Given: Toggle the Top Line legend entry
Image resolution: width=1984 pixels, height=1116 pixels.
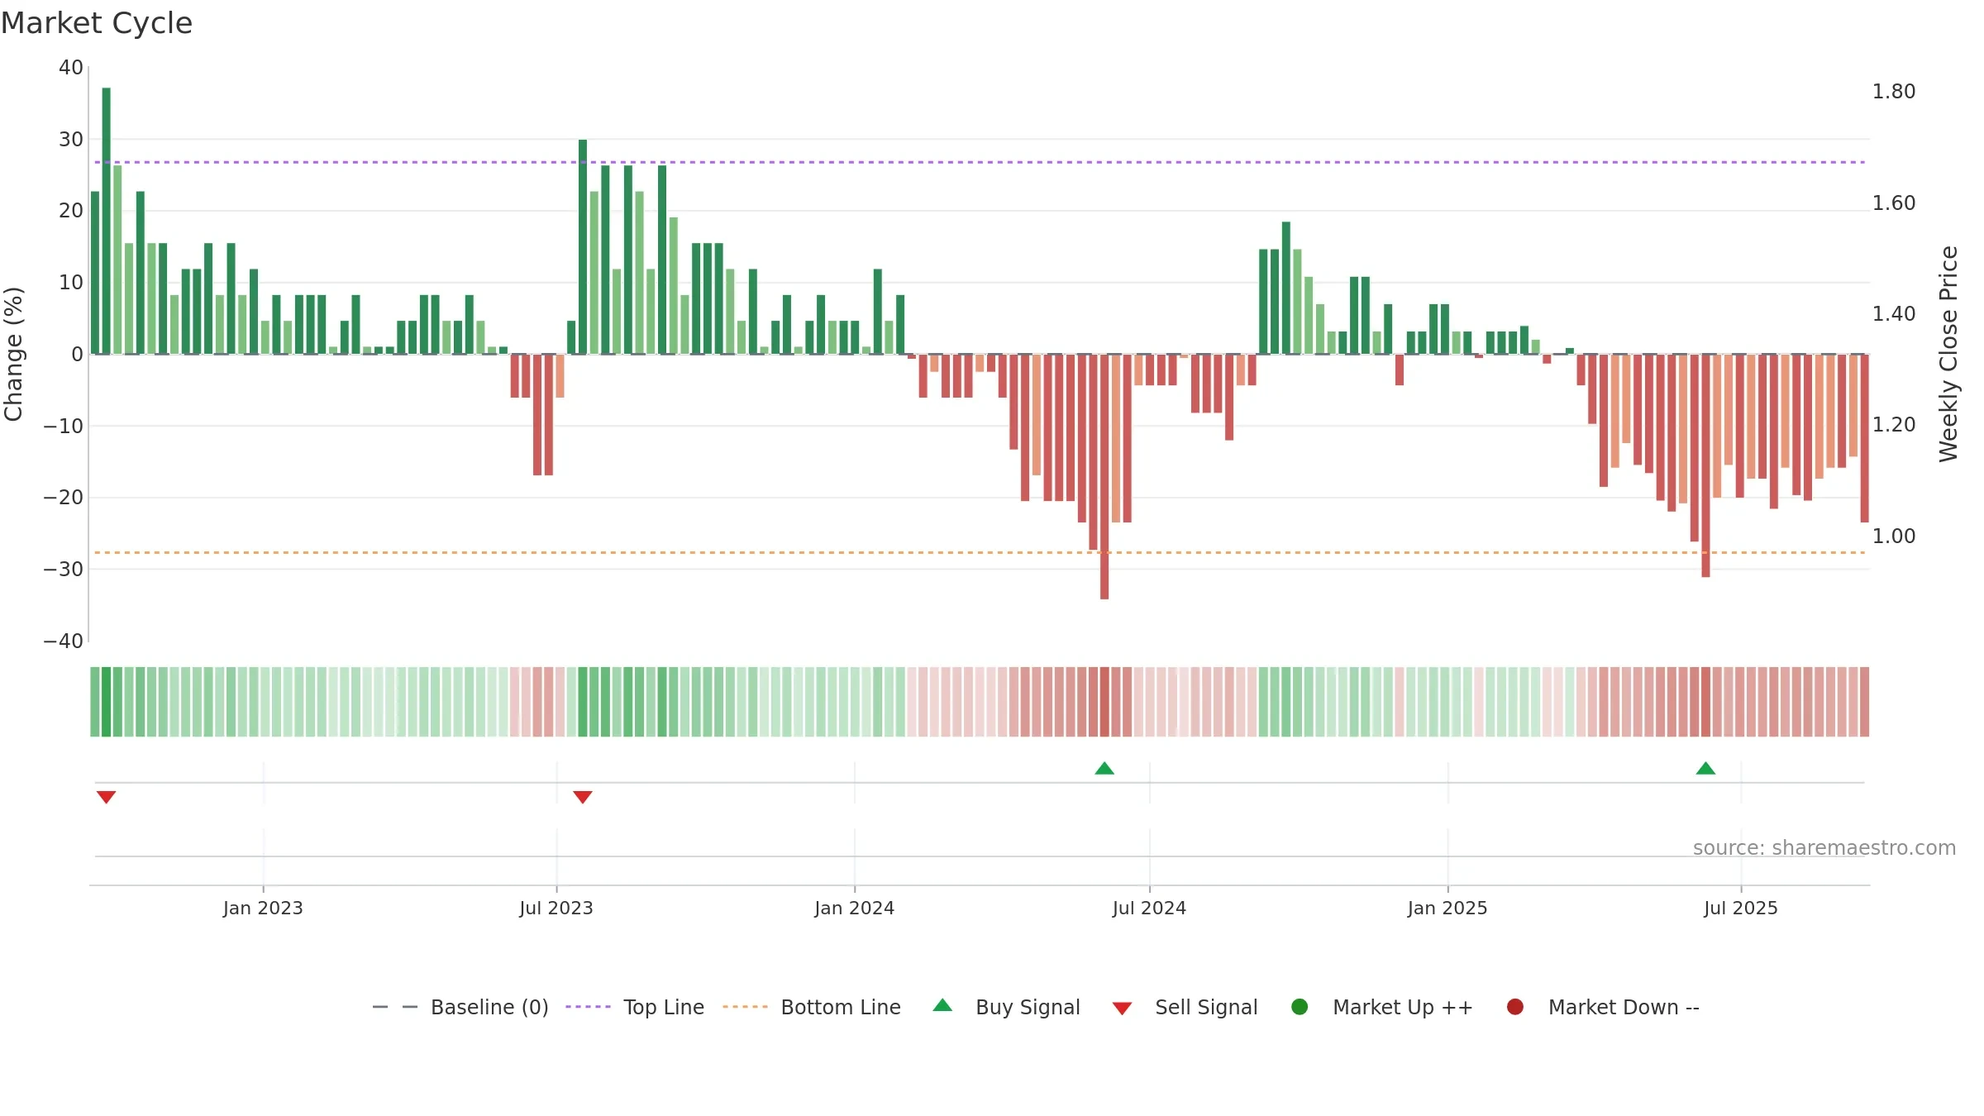Looking at the screenshot, I should click(635, 1007).
